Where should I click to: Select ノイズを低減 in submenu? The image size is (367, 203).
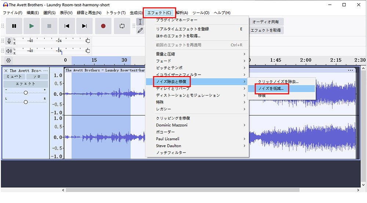[x=281, y=89]
